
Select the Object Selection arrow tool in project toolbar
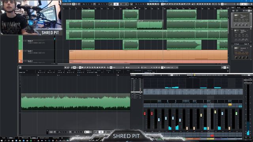click(x=162, y=4)
